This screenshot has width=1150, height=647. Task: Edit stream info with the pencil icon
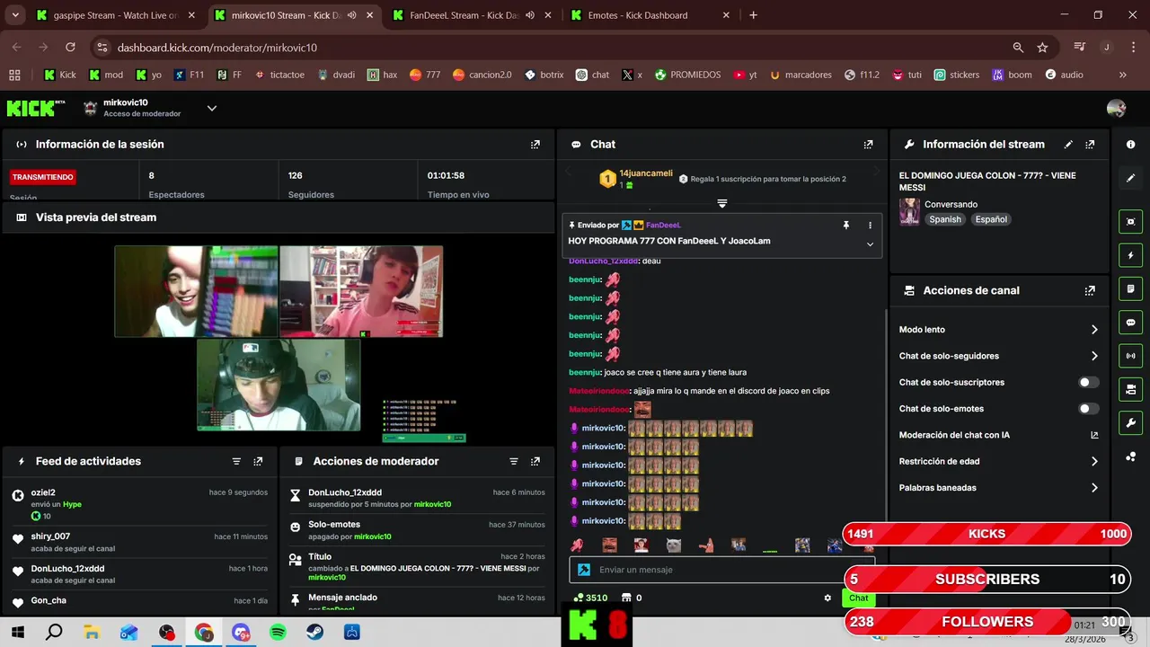point(1068,145)
